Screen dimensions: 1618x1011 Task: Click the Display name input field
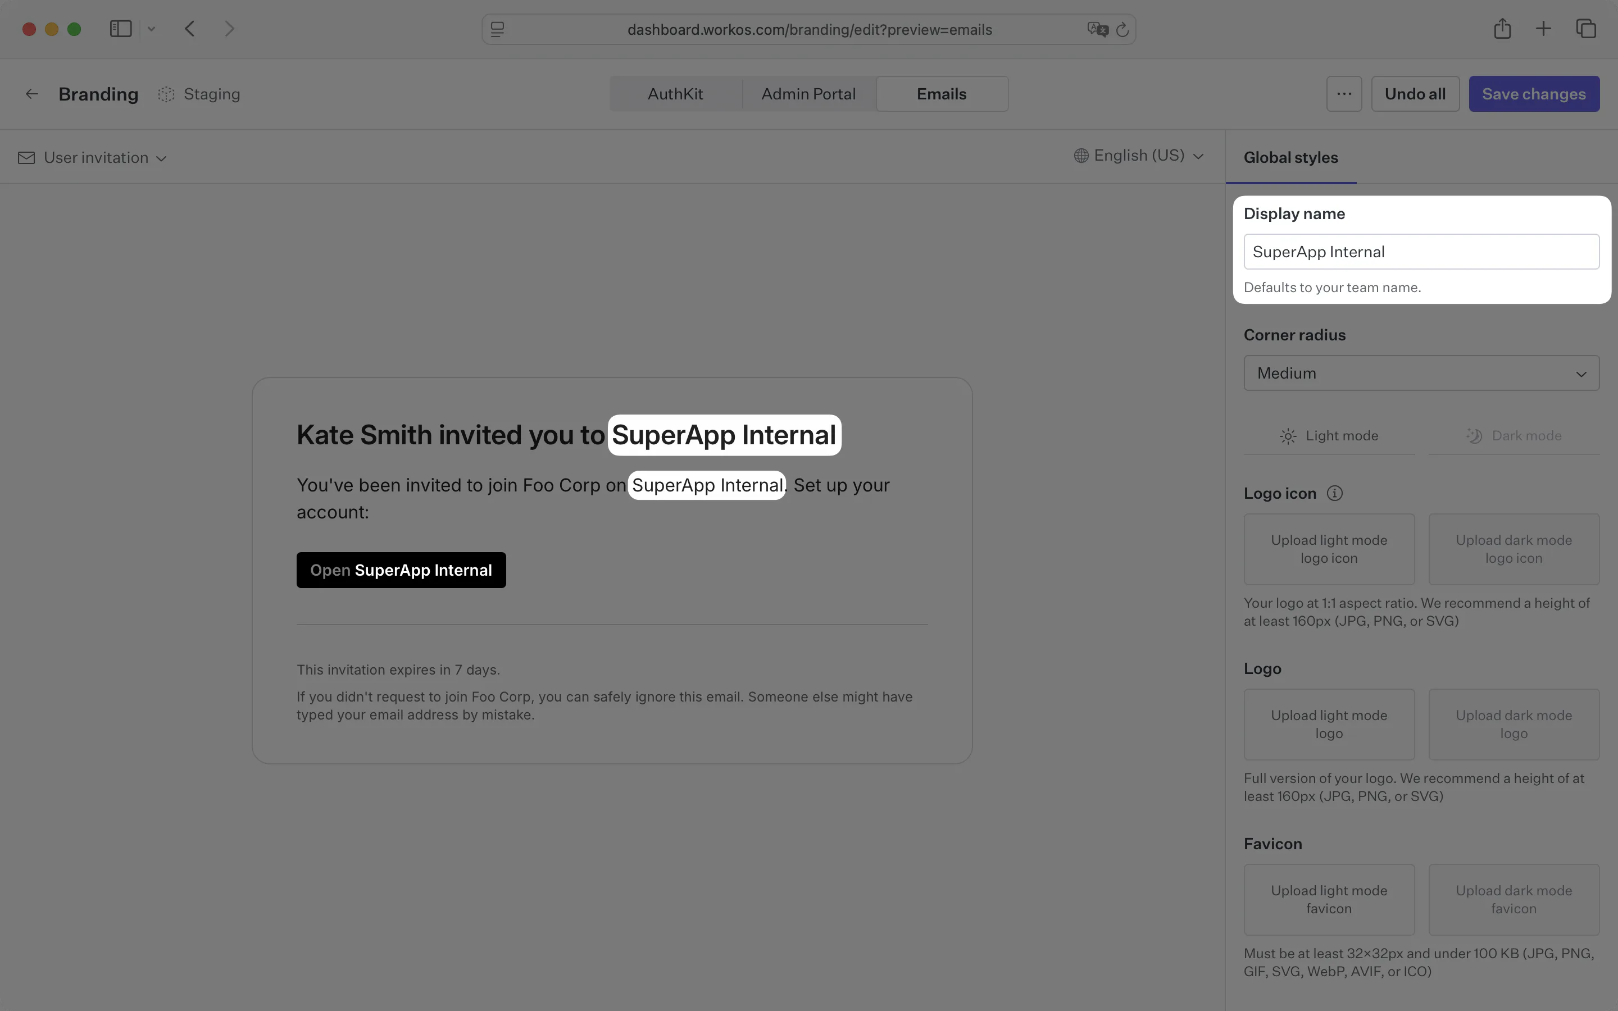click(1421, 252)
